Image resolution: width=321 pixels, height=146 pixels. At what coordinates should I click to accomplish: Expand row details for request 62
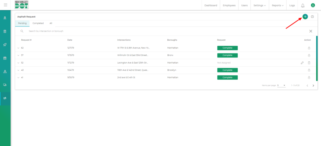click(18, 48)
